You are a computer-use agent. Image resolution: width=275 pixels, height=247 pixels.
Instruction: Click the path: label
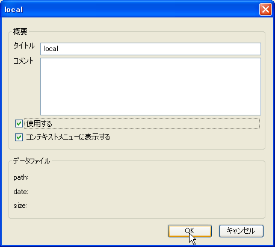coord(20,177)
